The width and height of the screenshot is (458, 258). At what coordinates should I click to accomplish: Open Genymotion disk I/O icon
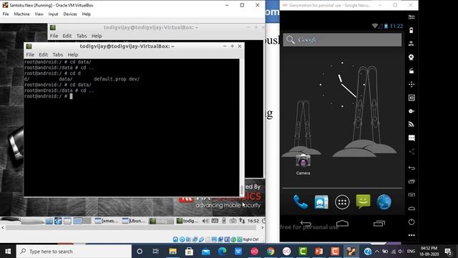[411, 111]
